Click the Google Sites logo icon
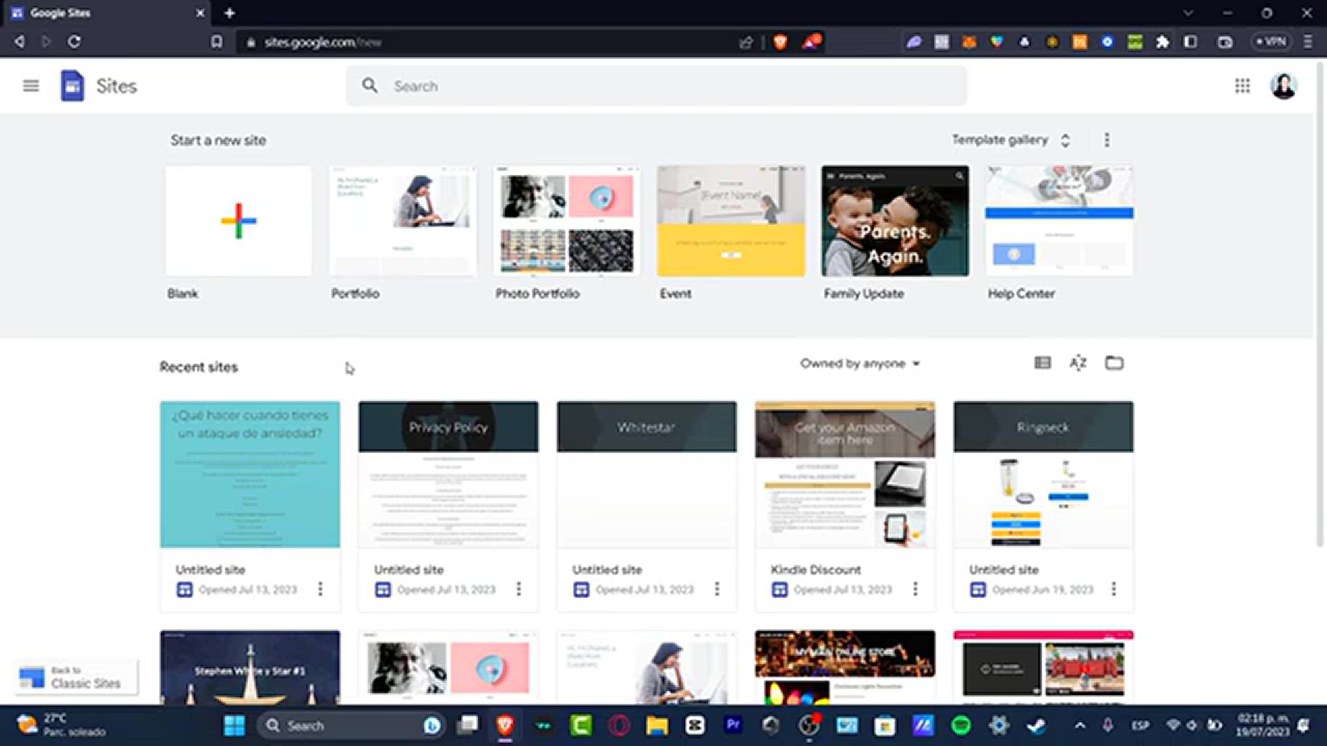This screenshot has width=1327, height=746. [72, 86]
